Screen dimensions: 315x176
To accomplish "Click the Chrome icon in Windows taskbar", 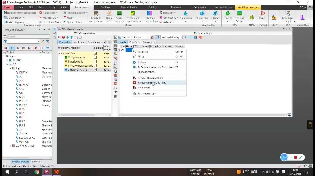I will 36,172.
